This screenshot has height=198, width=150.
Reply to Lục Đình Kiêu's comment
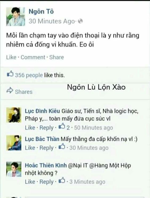[x=47, y=128]
